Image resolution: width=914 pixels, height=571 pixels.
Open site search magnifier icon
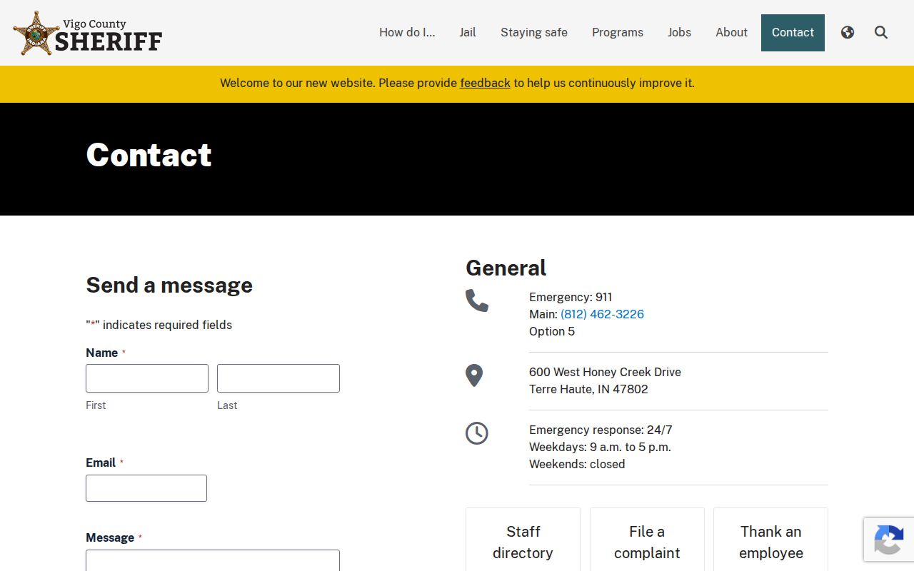(x=881, y=32)
